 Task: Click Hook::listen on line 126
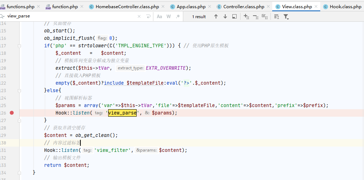click(x=73, y=113)
